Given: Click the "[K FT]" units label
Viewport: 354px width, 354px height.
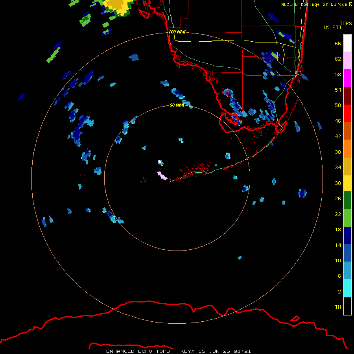Looking at the screenshot, I should (x=332, y=27).
